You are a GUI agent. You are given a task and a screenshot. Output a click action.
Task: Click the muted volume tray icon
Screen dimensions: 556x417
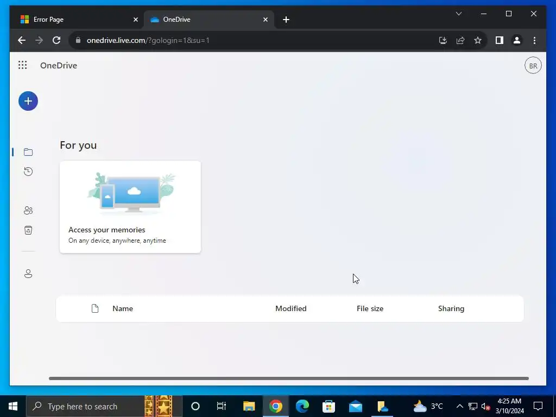(x=485, y=406)
